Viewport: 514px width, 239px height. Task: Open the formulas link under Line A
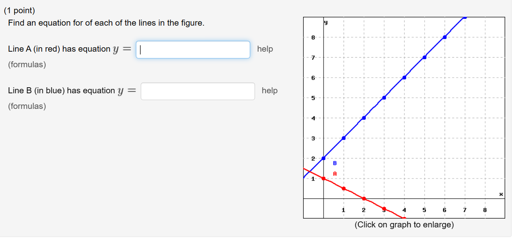27,64
